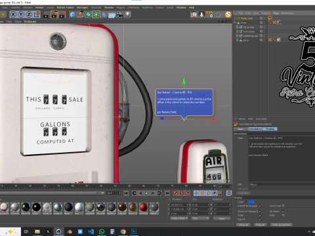Go to end of animation button
Viewport: 315px width, 236px height.
tap(167, 193)
